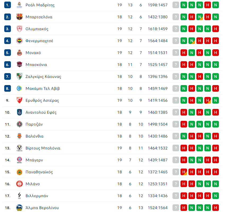This screenshot has height=212, width=225.
Task: Click the Real Madrid club crest
Action: click(19, 5)
